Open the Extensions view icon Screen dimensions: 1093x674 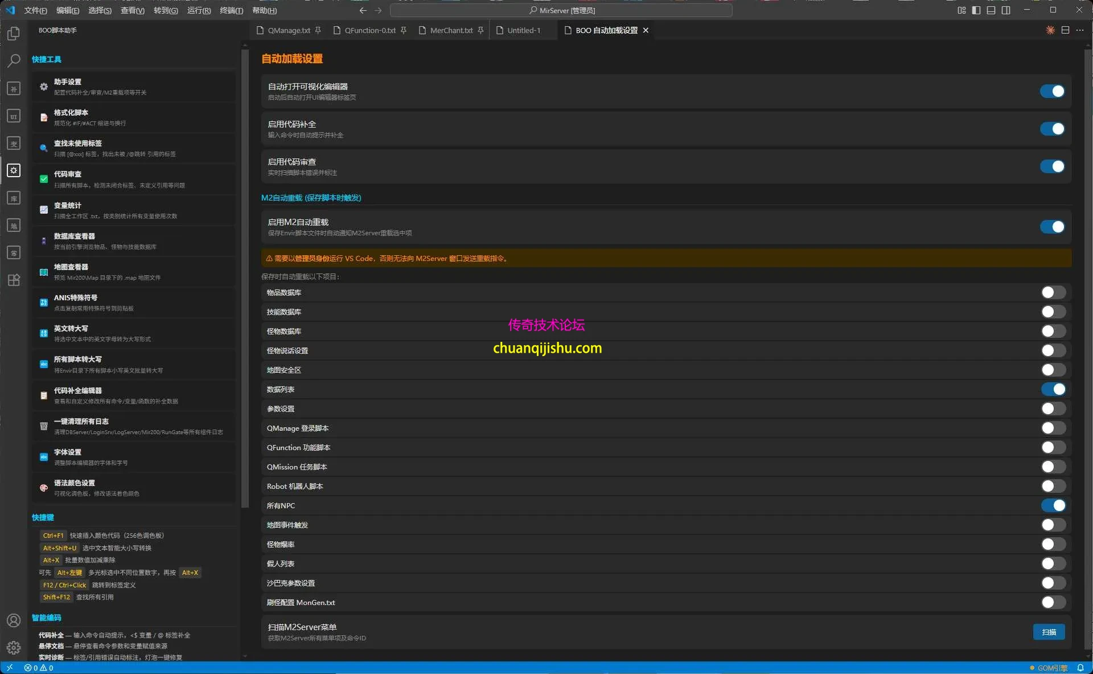pyautogui.click(x=14, y=280)
